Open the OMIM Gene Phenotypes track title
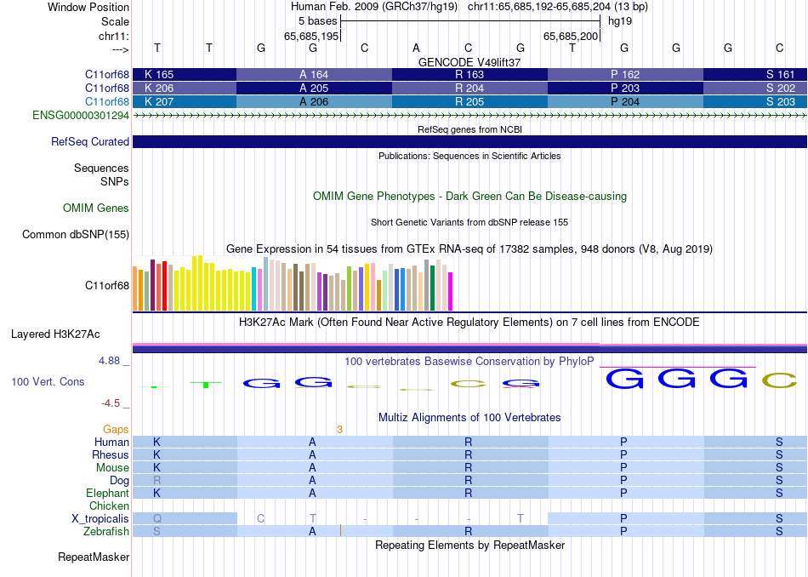808x577 pixels. [469, 196]
